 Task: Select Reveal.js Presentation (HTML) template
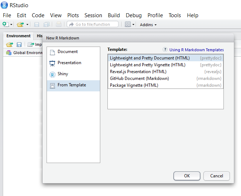click(166, 72)
